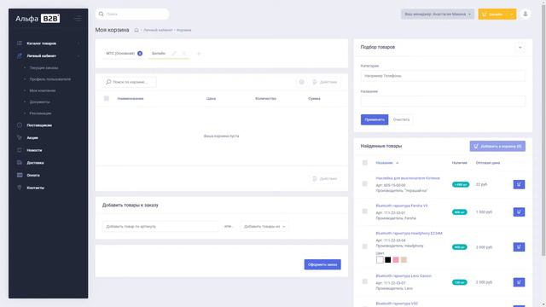
Task: Select the pink color swatch
Action: click(x=396, y=259)
